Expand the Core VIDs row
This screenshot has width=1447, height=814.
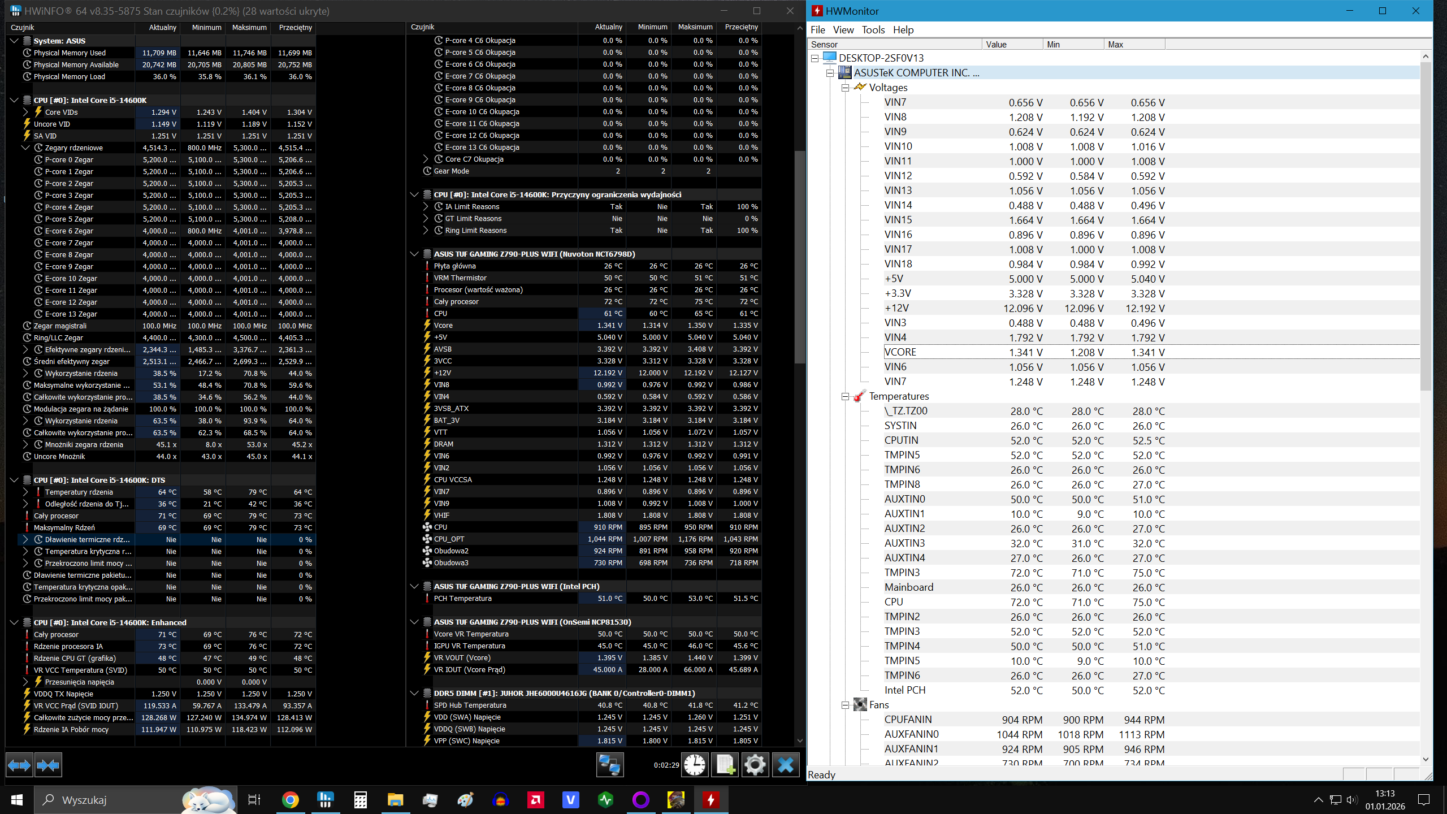tap(25, 112)
